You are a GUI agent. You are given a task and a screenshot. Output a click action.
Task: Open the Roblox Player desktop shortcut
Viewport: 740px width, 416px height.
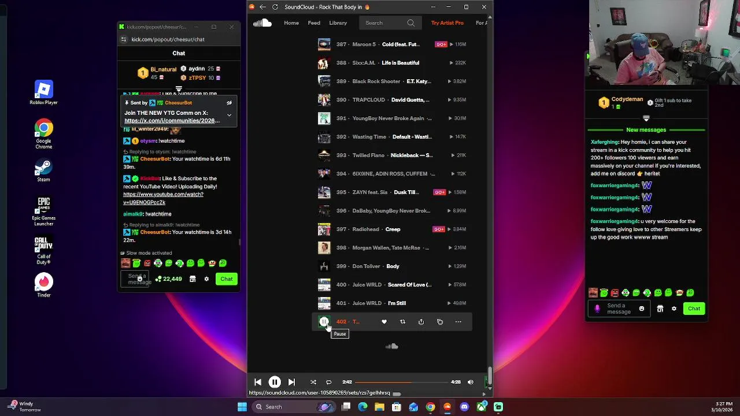tap(43, 92)
